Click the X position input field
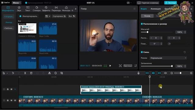Screen dimensions: 195x110 pyautogui.click(x=156, y=38)
